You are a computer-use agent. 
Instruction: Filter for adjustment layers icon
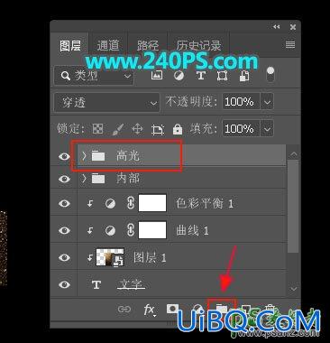[x=179, y=75]
